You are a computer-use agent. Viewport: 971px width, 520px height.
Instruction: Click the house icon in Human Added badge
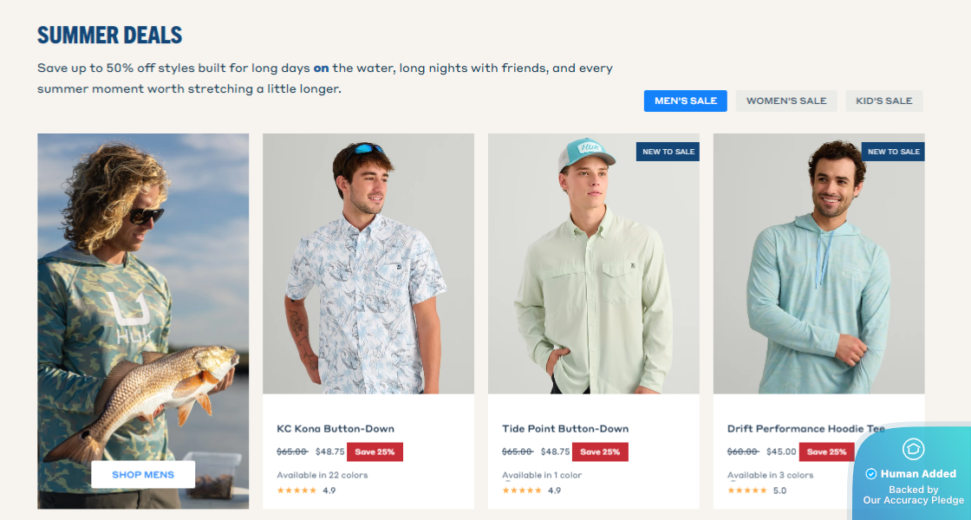914,449
